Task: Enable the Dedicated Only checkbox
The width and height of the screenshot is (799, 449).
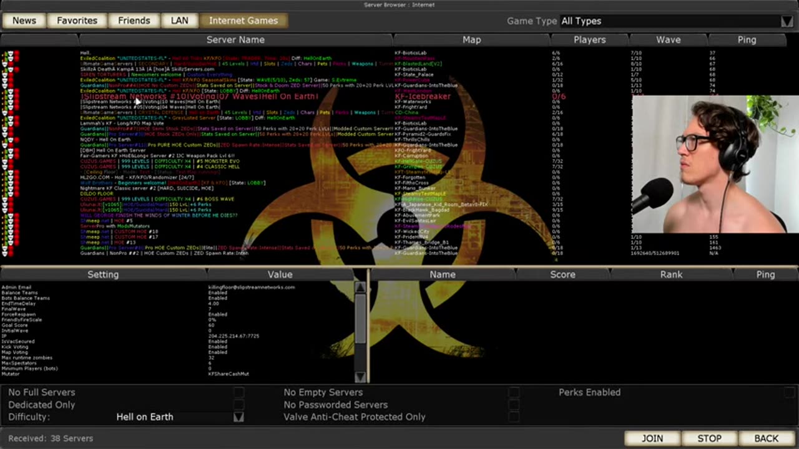Action: (238, 405)
